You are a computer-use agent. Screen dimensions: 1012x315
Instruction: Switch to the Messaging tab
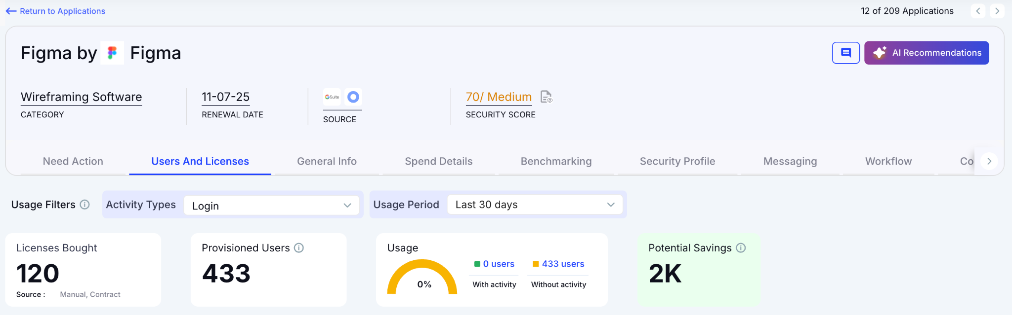point(790,161)
